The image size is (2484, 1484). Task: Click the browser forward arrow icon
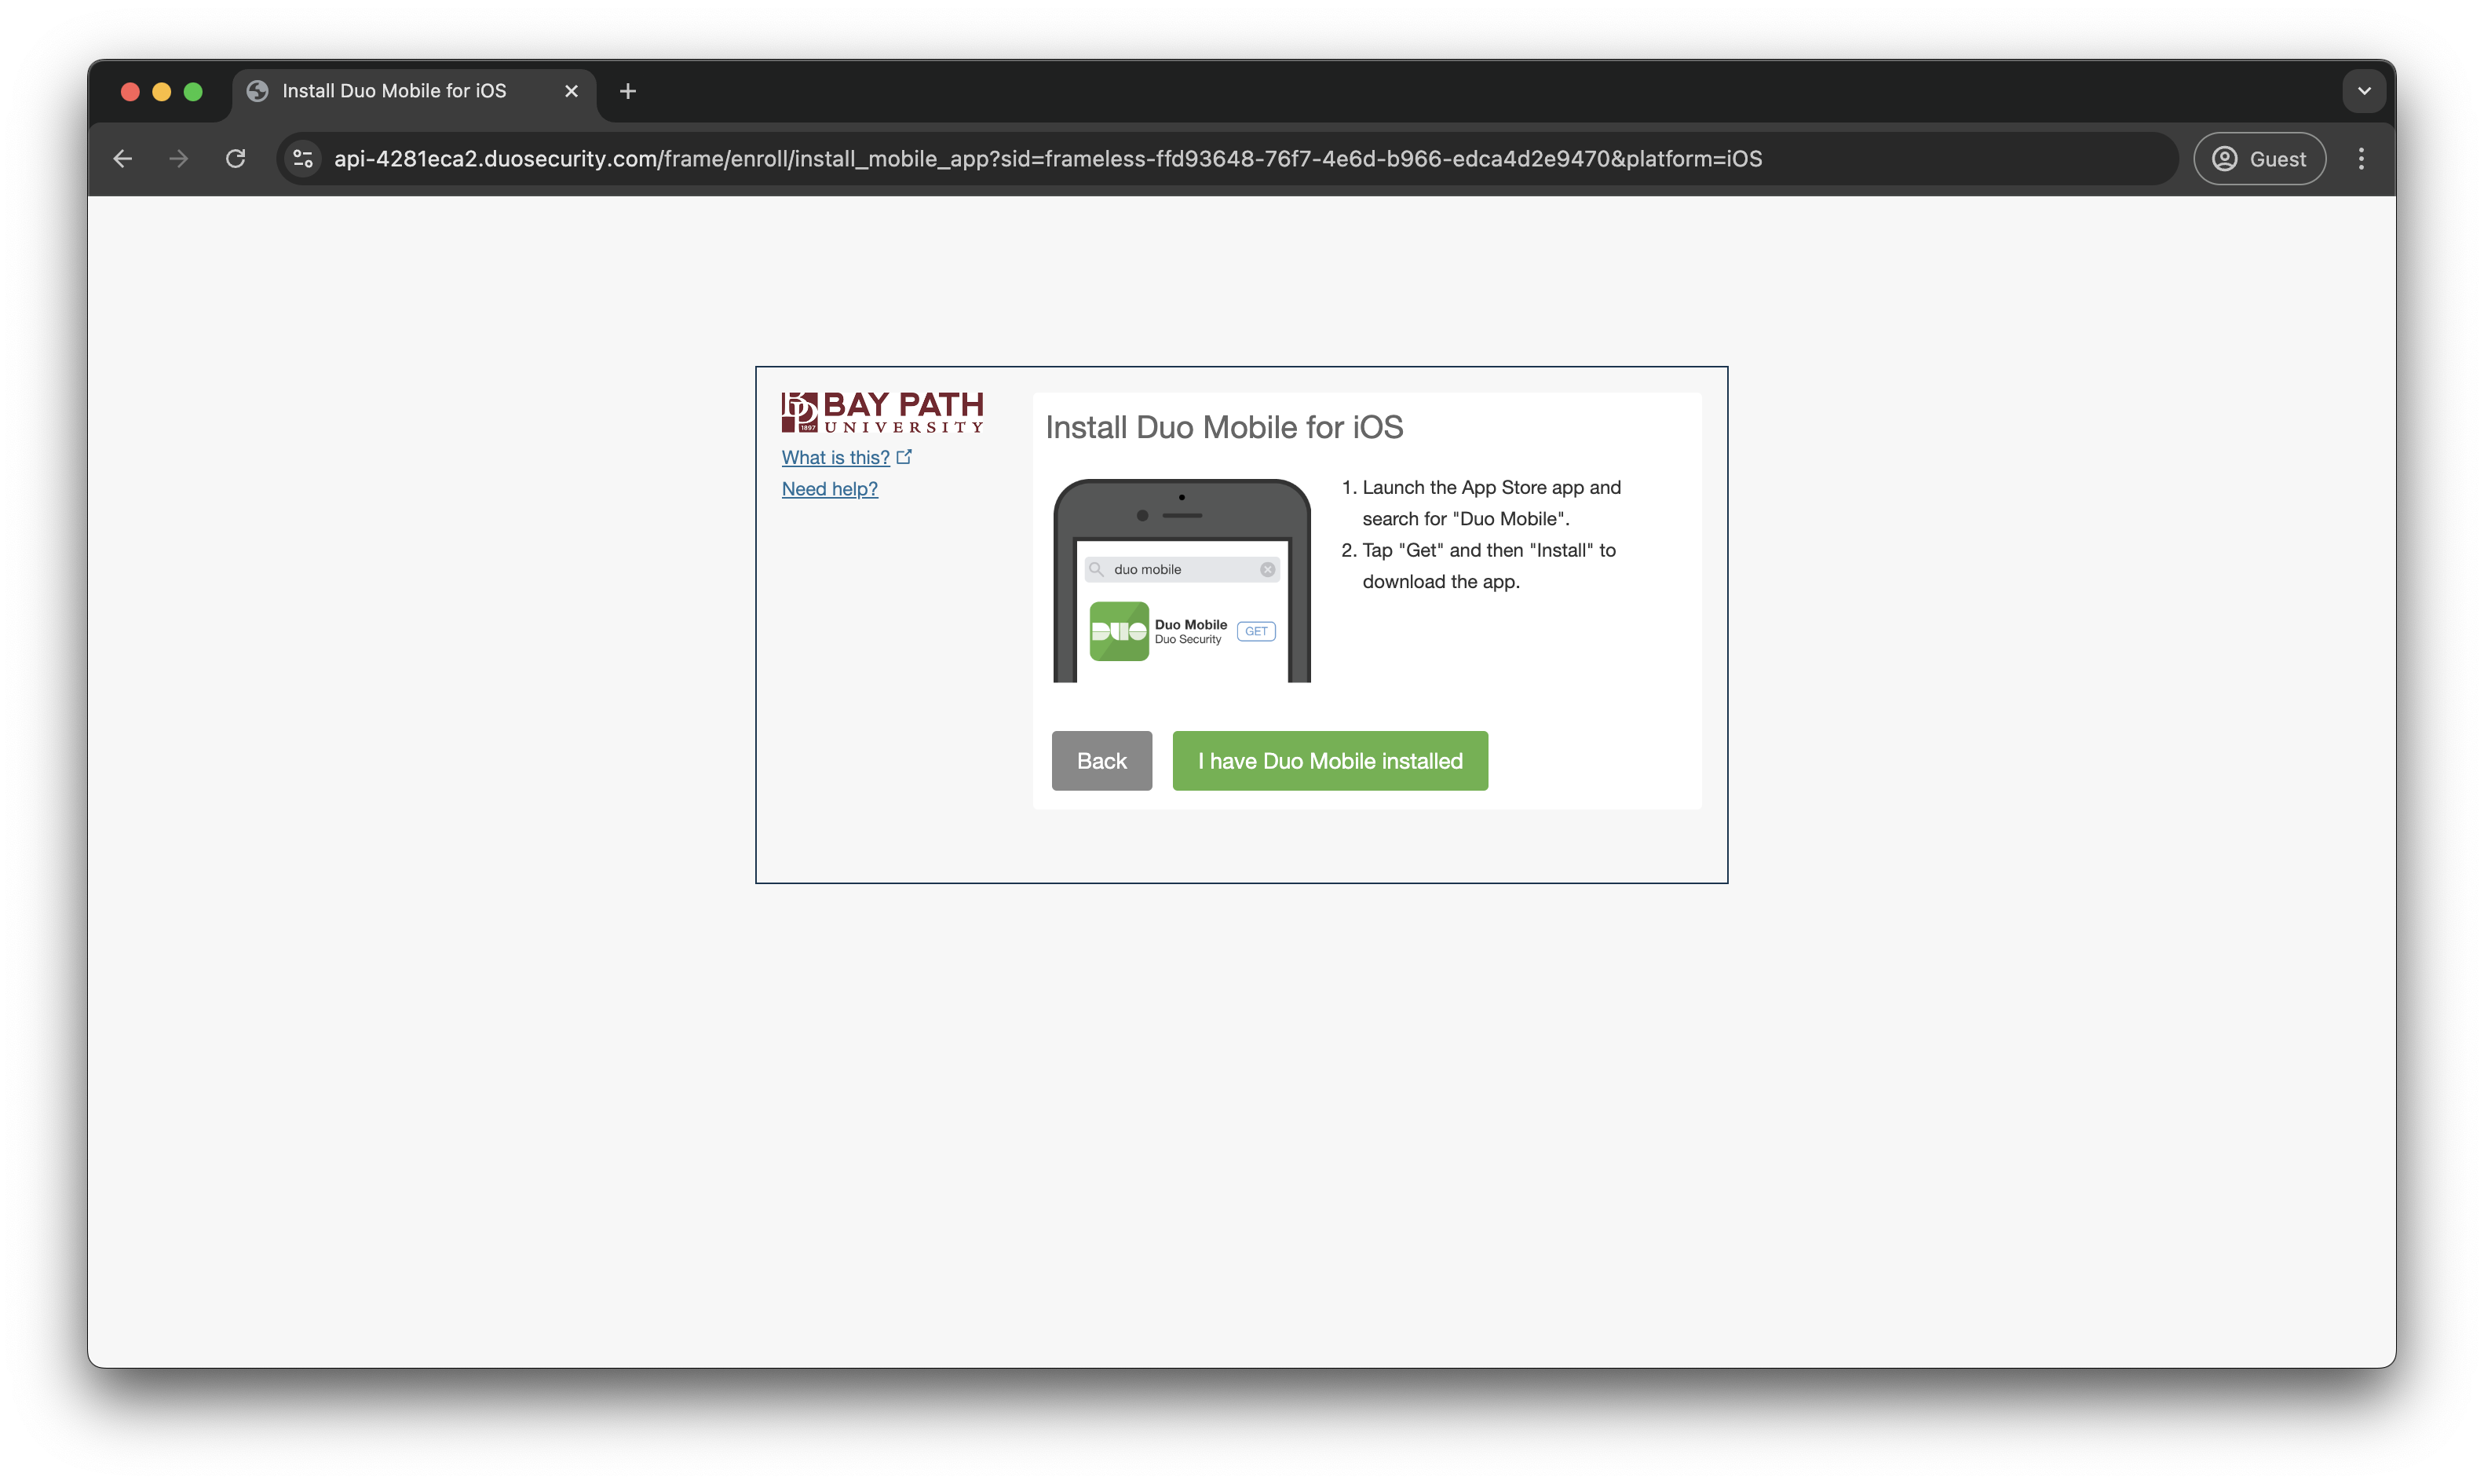pos(179,159)
